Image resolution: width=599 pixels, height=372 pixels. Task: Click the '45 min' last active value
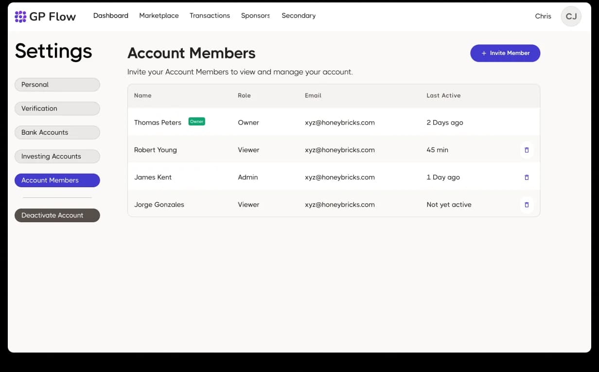tap(438, 150)
